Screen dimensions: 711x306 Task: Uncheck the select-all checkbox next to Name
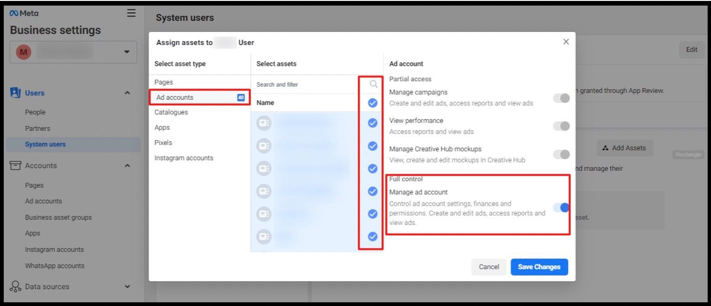[372, 103]
